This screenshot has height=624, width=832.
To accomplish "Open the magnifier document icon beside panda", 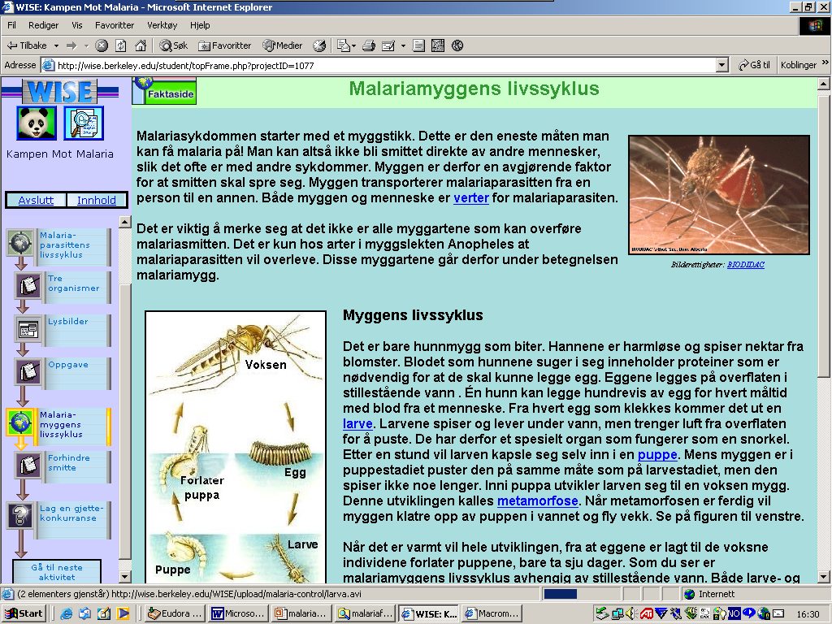I will [84, 123].
